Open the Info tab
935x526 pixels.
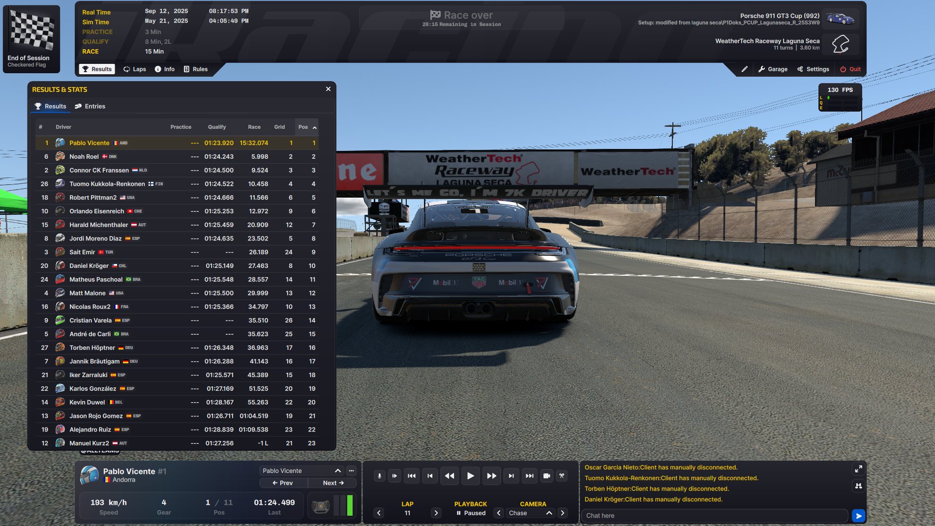165,69
